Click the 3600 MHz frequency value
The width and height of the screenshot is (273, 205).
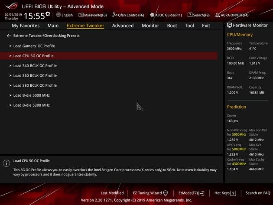tap(234, 49)
